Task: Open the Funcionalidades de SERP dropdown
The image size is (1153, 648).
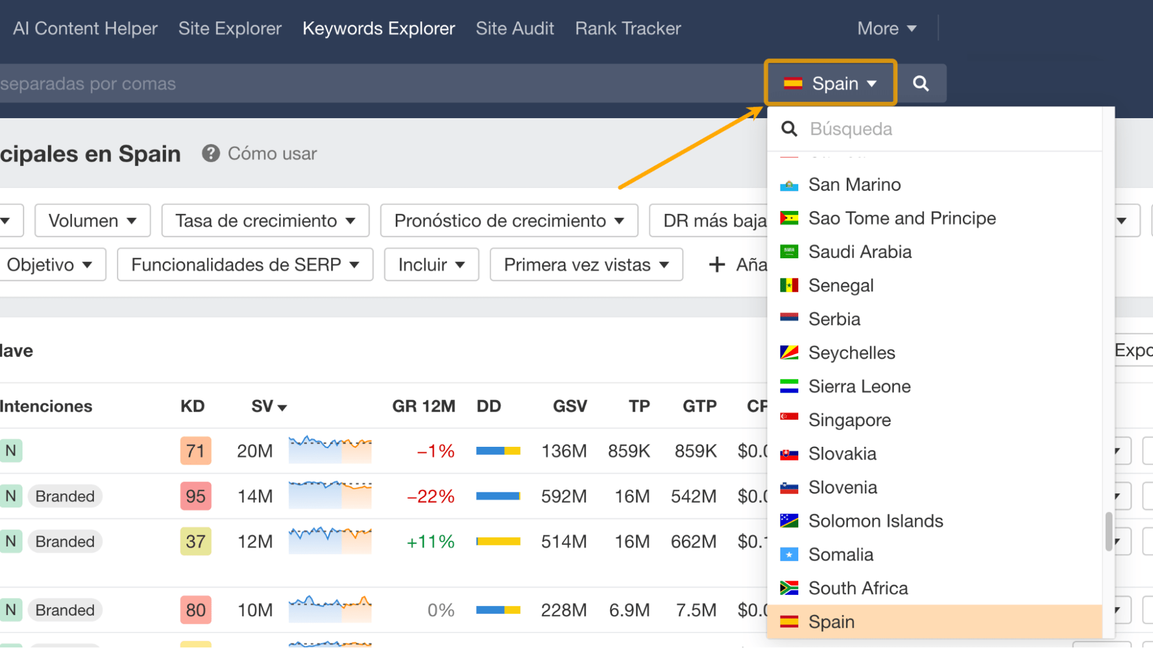Action: tap(244, 264)
